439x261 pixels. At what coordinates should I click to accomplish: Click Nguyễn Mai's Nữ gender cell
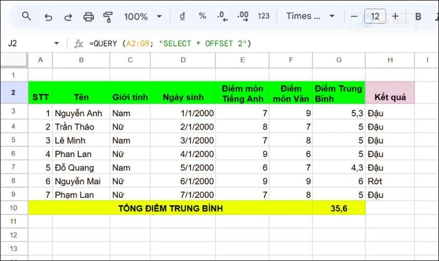point(130,181)
